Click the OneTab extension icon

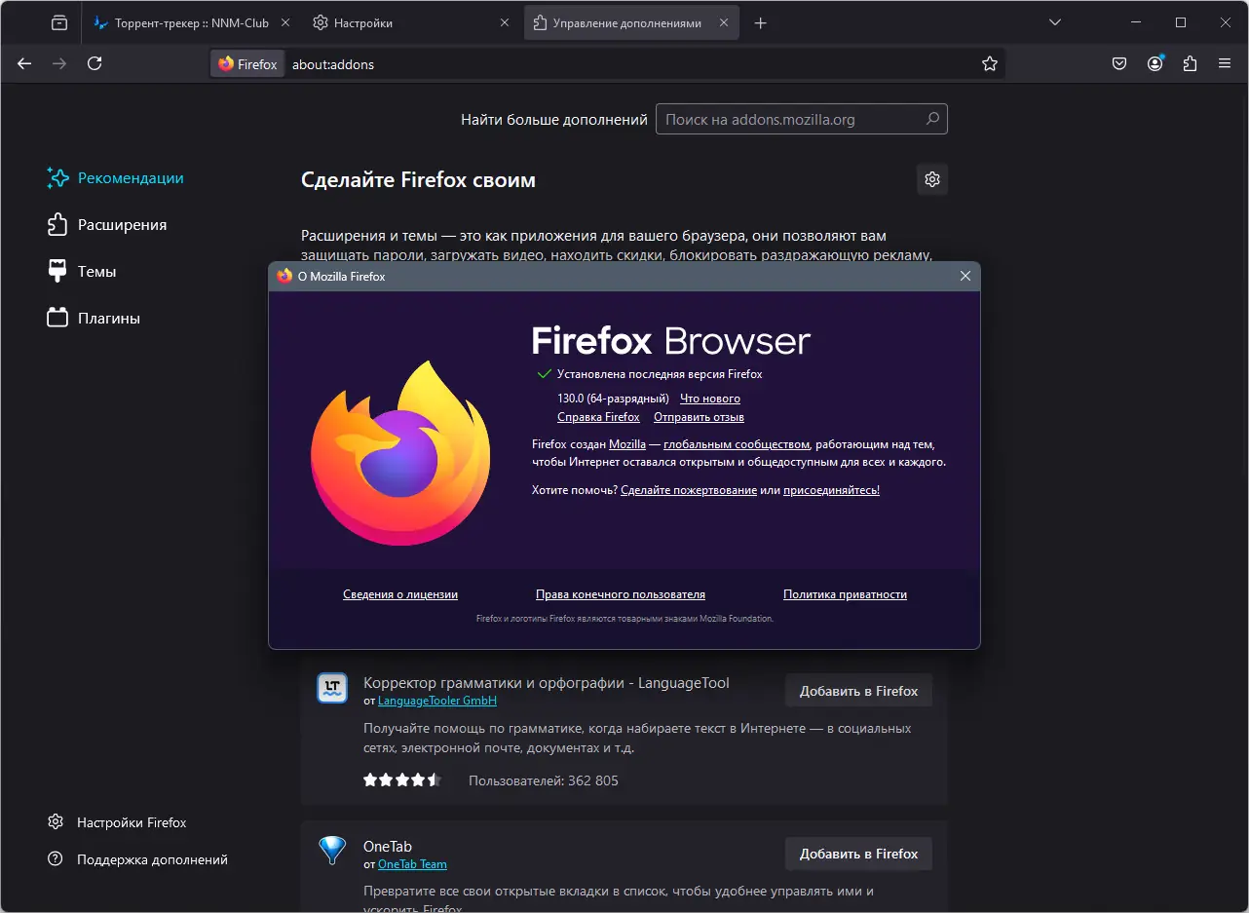pyautogui.click(x=332, y=852)
